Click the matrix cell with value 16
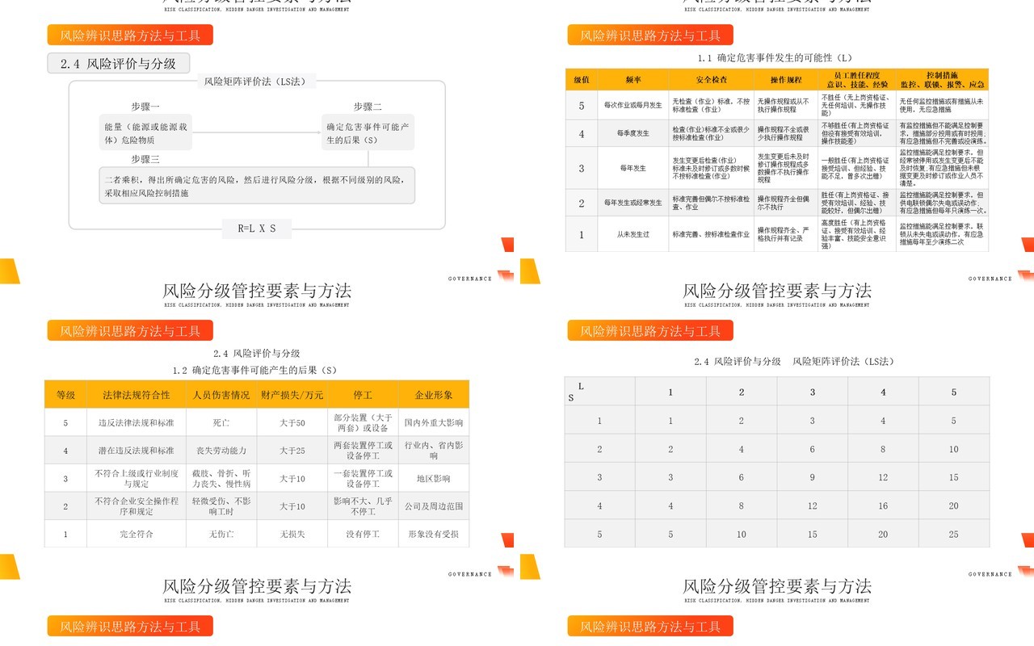 pos(883,505)
